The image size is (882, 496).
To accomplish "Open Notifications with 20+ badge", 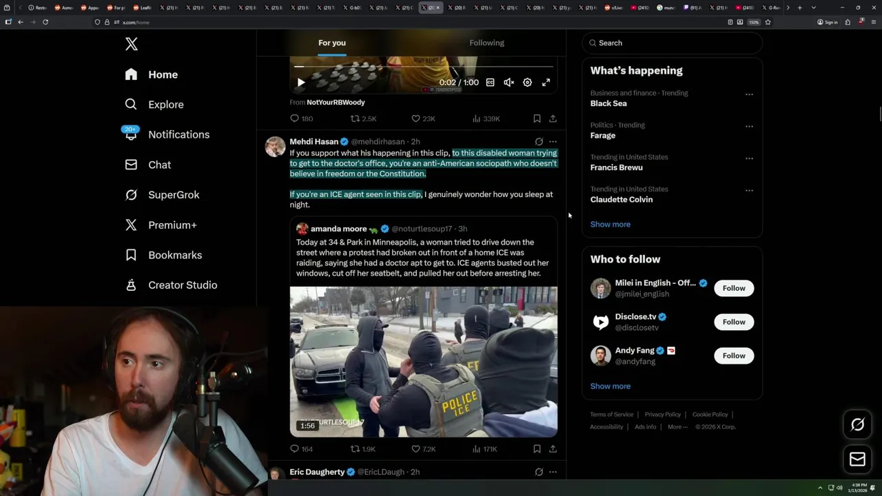I will 167,134.
